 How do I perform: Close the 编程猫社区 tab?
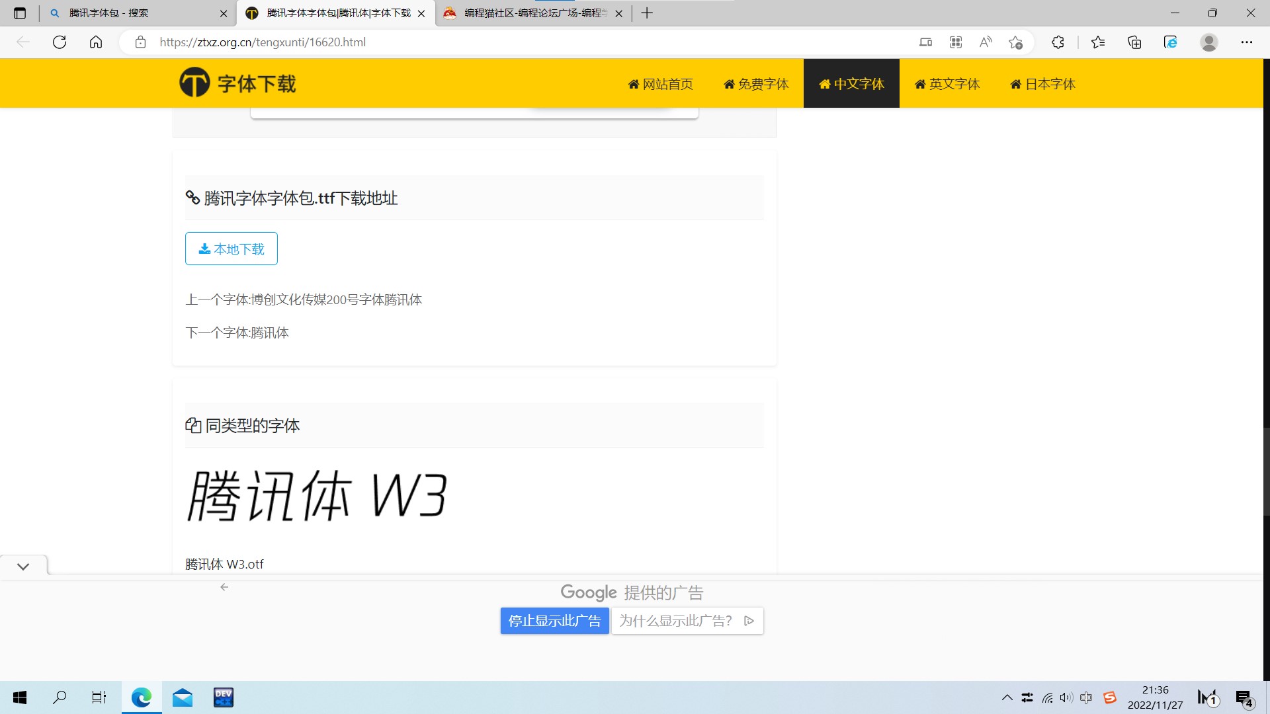coord(618,13)
